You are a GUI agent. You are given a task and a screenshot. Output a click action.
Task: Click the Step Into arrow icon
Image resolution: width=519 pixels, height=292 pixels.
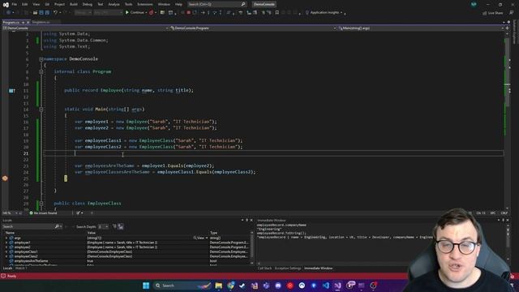(208, 13)
